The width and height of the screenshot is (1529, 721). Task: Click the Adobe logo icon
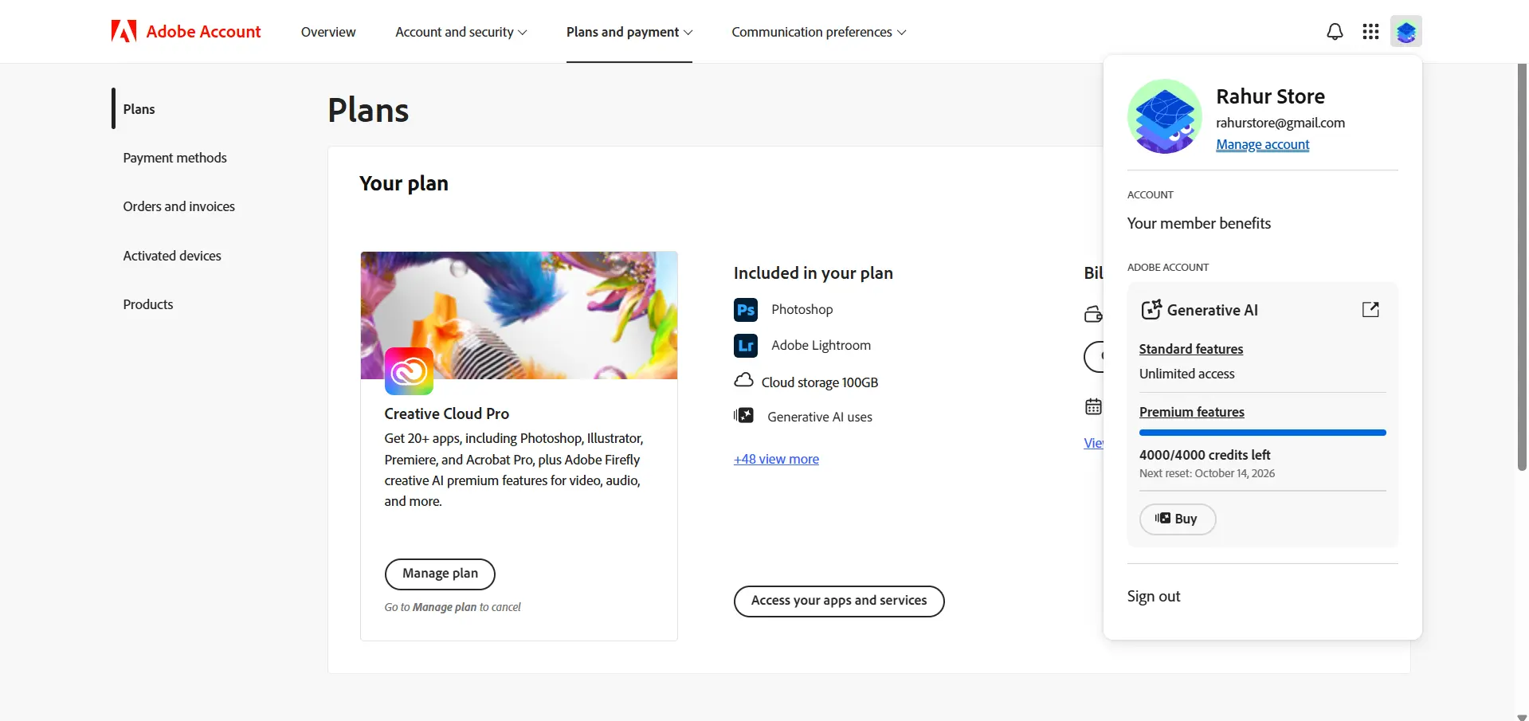click(x=123, y=32)
